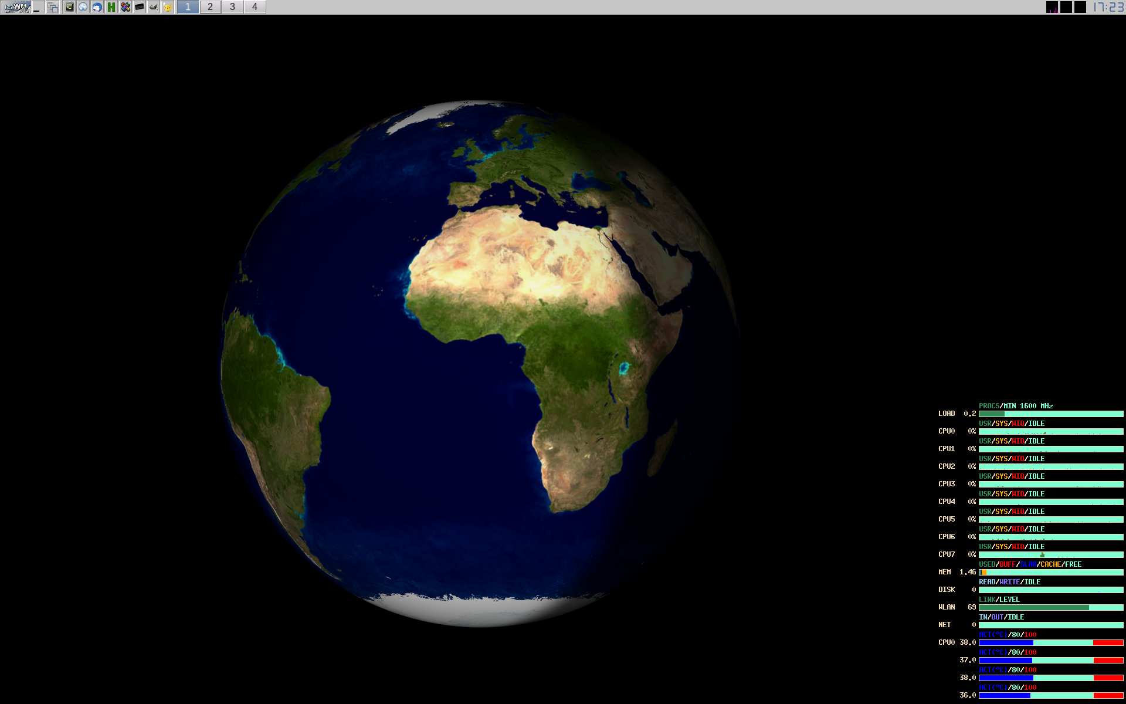1126x704 pixels.
Task: Open the yellow teapot application icon
Action: tap(168, 7)
